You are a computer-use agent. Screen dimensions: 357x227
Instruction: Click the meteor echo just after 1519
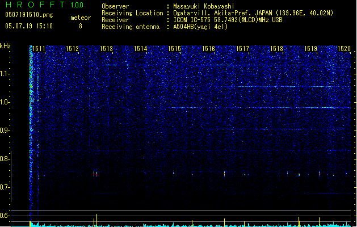tap(319, 174)
